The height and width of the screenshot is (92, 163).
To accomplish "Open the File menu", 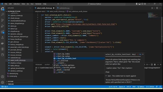I will (6, 4).
